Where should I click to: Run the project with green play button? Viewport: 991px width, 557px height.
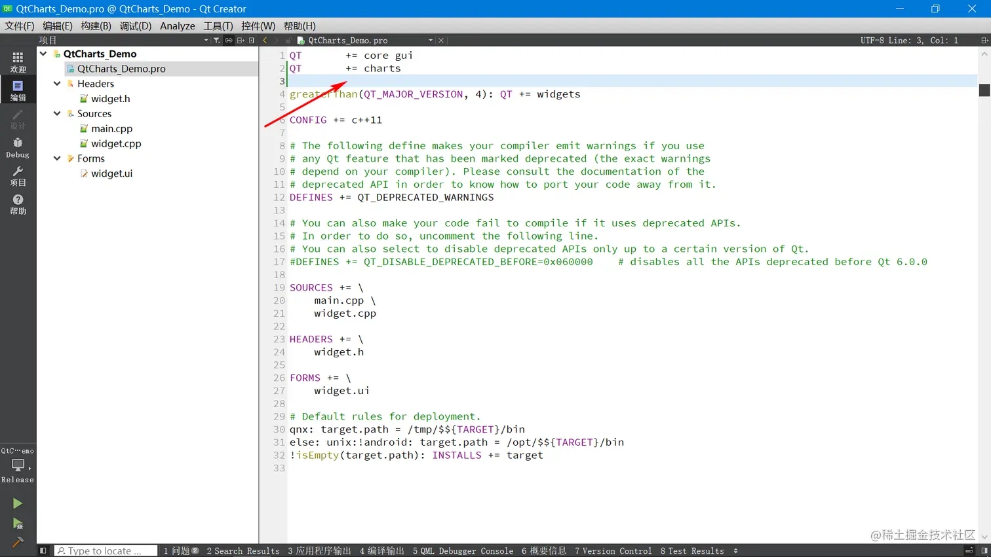tap(18, 503)
